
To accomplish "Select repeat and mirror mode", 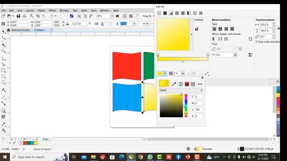I will [x=220, y=39].
